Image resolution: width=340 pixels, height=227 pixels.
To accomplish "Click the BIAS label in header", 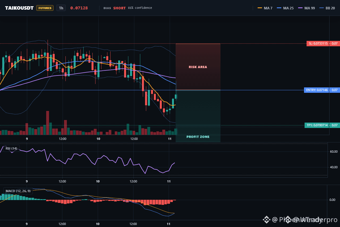I will (x=107, y=8).
